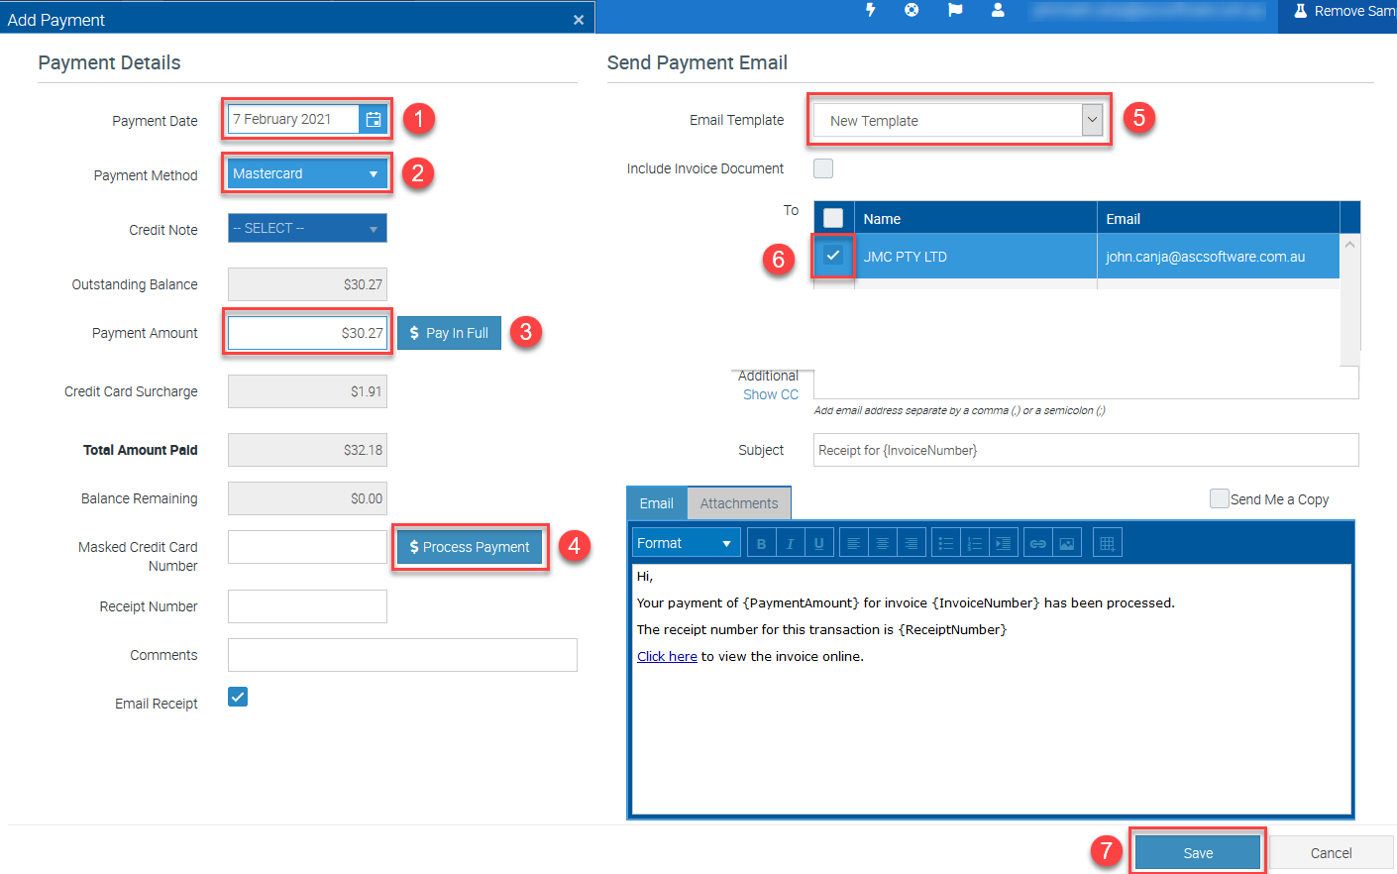Open the flag icon in top bar
The image size is (1397, 874).
pyautogui.click(x=955, y=10)
